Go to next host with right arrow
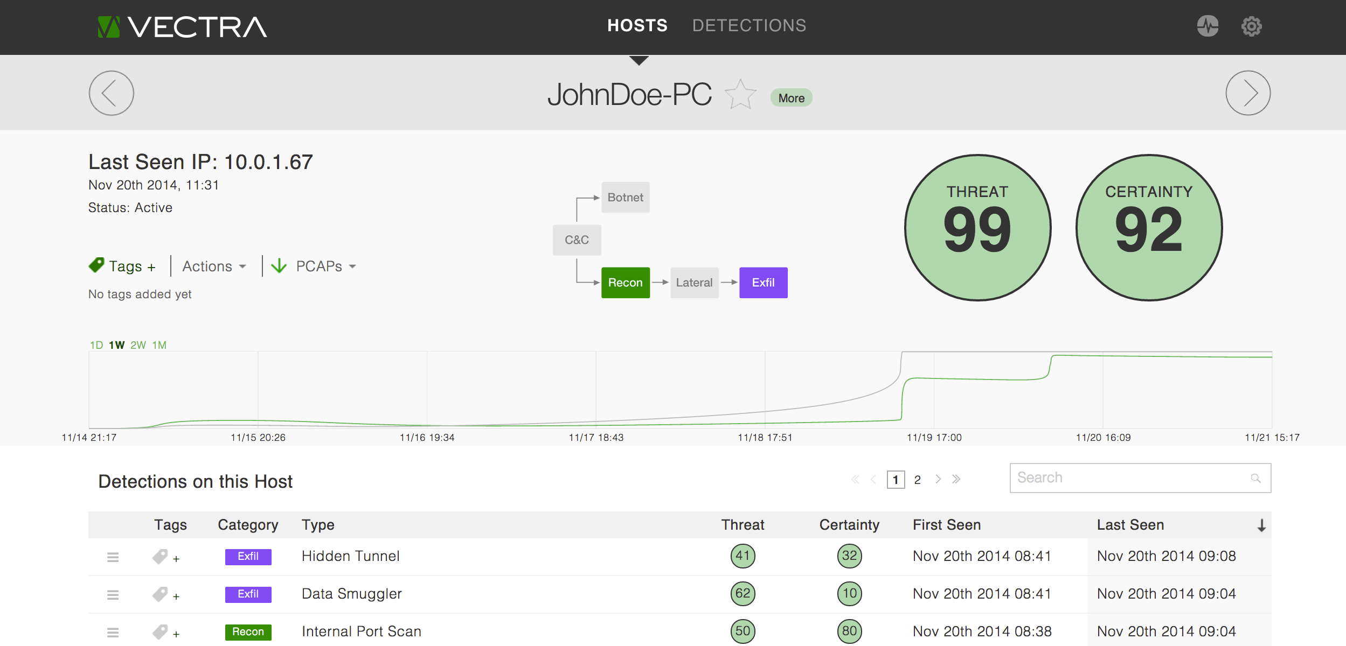Image resolution: width=1346 pixels, height=646 pixels. click(1248, 93)
